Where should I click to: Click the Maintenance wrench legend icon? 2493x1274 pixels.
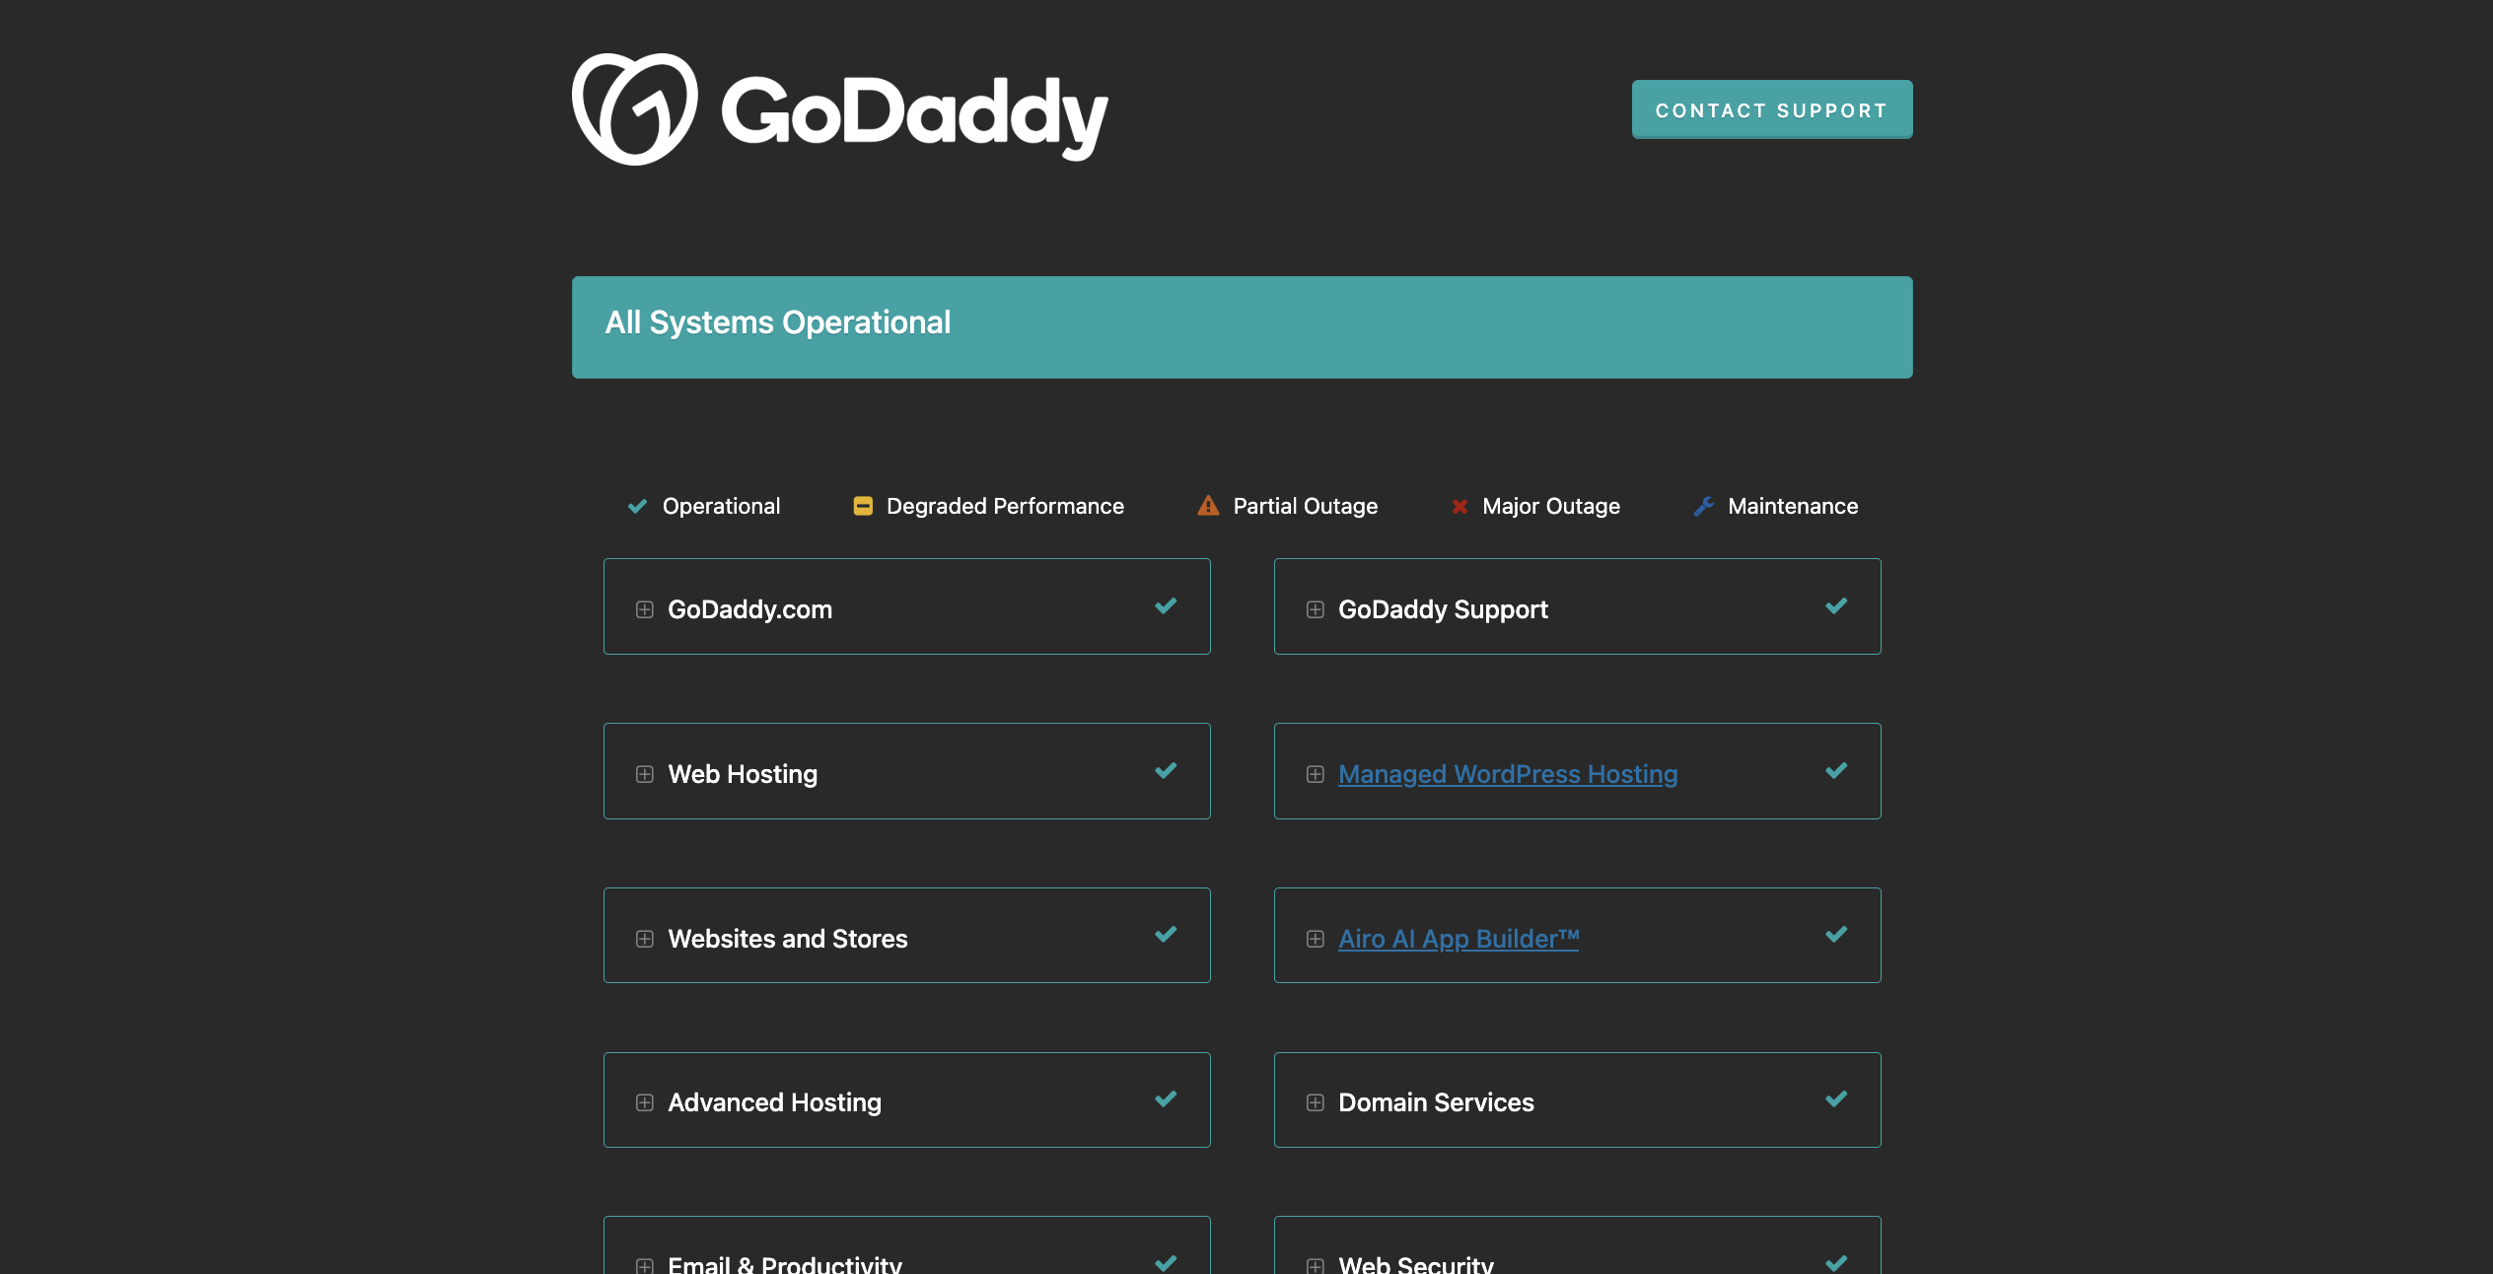tap(1704, 506)
